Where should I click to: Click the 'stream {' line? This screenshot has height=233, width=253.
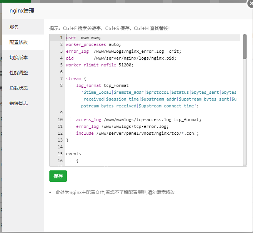[x=76, y=79]
